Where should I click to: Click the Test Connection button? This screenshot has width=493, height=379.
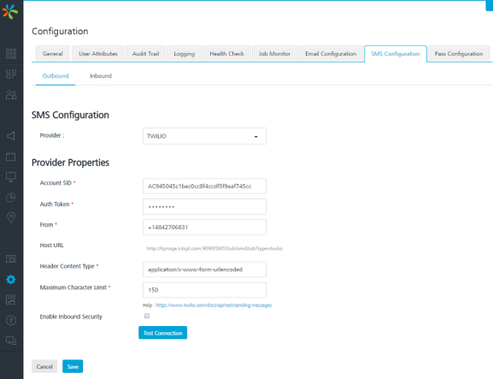163,333
